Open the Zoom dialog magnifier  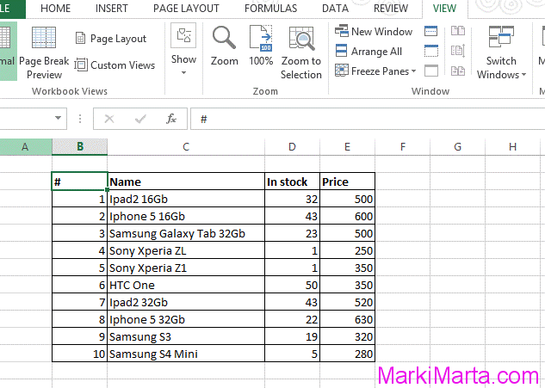[x=224, y=46]
